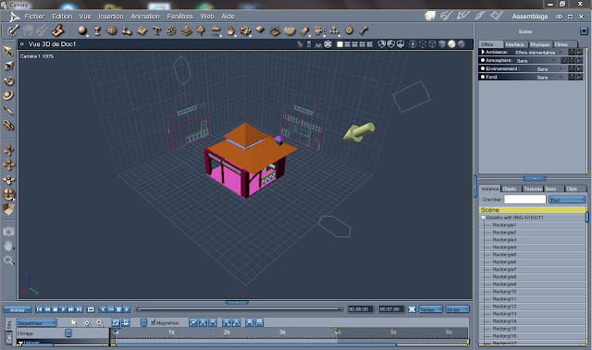Image resolution: width=592 pixels, height=350 pixels.
Task: Switch to the Textures tab
Action: pyautogui.click(x=533, y=188)
